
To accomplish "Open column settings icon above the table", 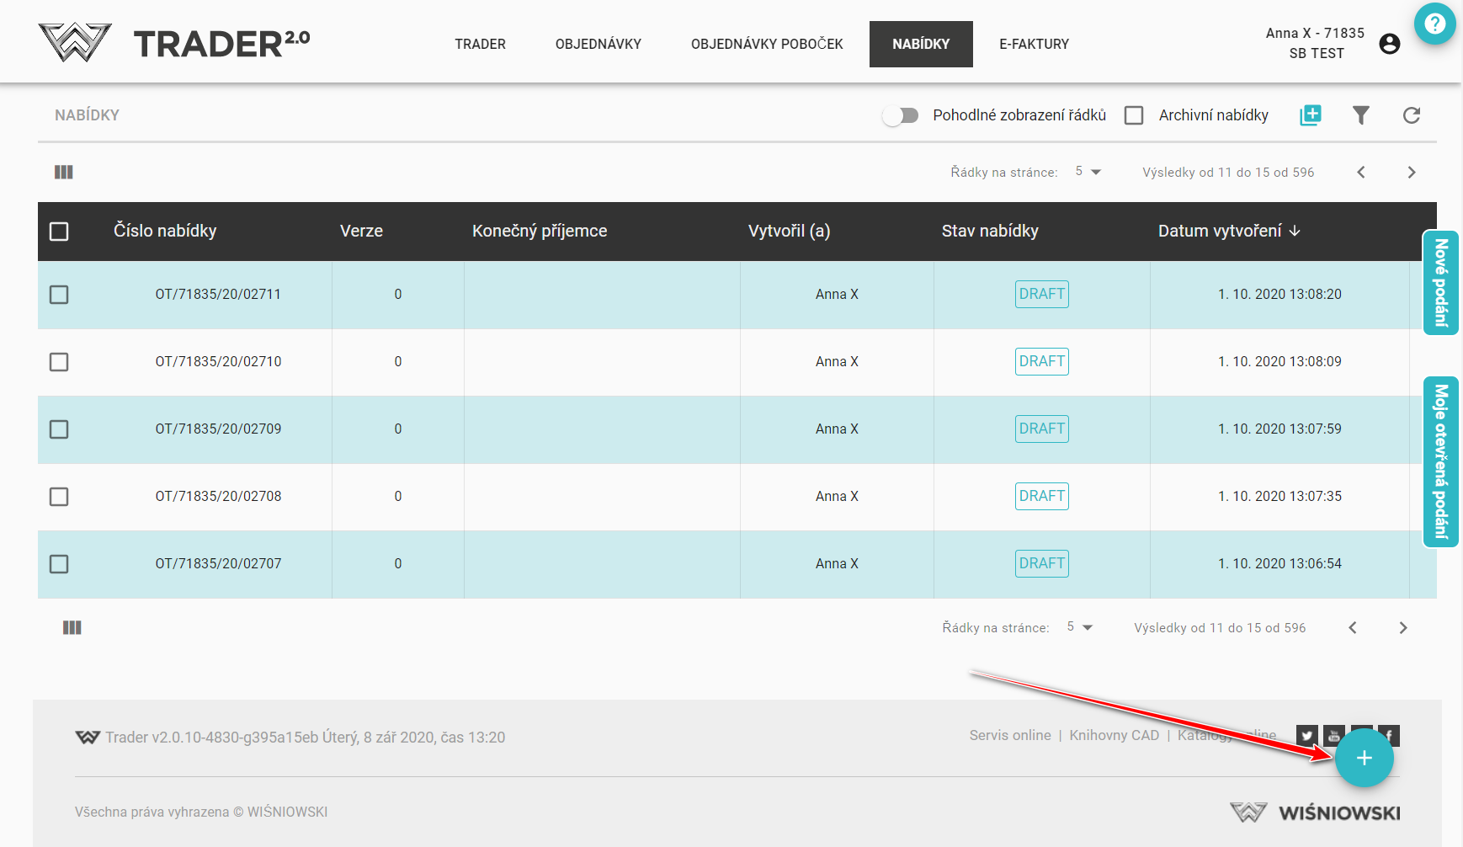I will click(x=64, y=173).
